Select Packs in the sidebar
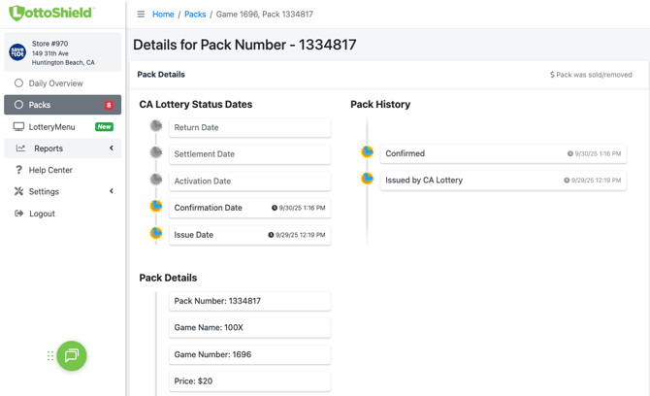 tap(40, 105)
